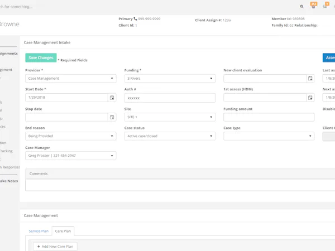Open the Stop date calendar picker

(x=112, y=117)
